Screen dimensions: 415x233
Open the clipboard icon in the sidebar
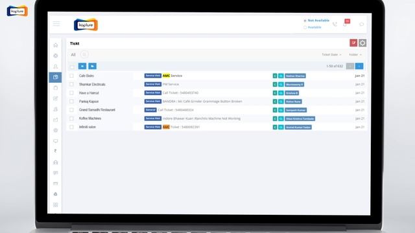[x=56, y=88]
